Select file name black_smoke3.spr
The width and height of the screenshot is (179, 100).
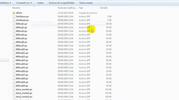24,97
